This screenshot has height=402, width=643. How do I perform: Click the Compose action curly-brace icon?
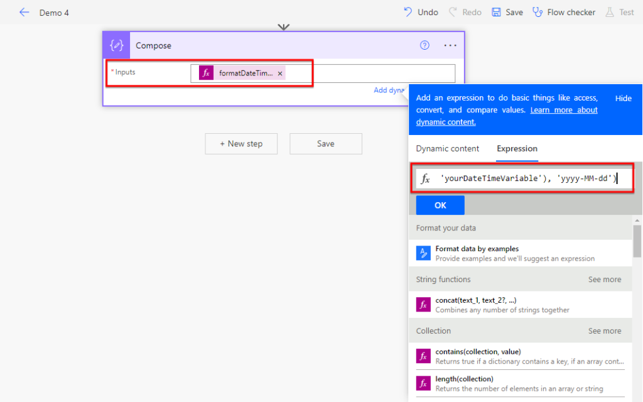point(116,45)
